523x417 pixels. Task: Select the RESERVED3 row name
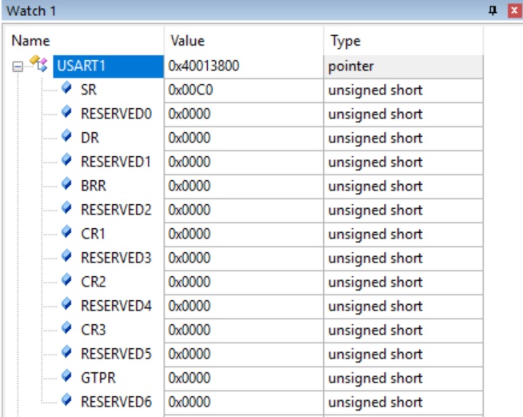click(x=116, y=258)
